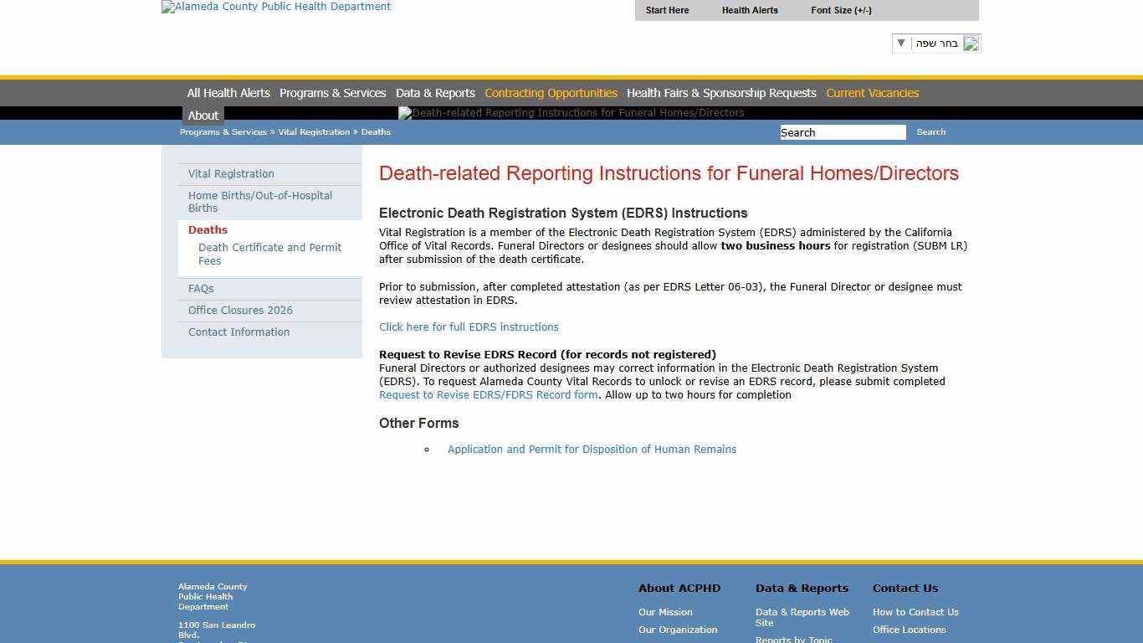Screen dimensions: 1143x643
Task: Open Contact Information in sidebar
Action: click(238, 332)
